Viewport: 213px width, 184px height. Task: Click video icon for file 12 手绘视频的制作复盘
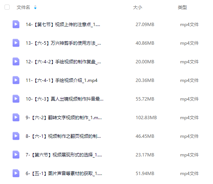(x=16, y=61)
